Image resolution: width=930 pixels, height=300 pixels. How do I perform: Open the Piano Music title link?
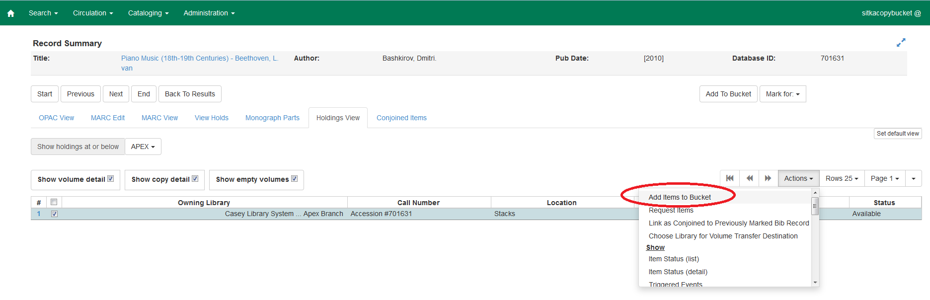(199, 58)
